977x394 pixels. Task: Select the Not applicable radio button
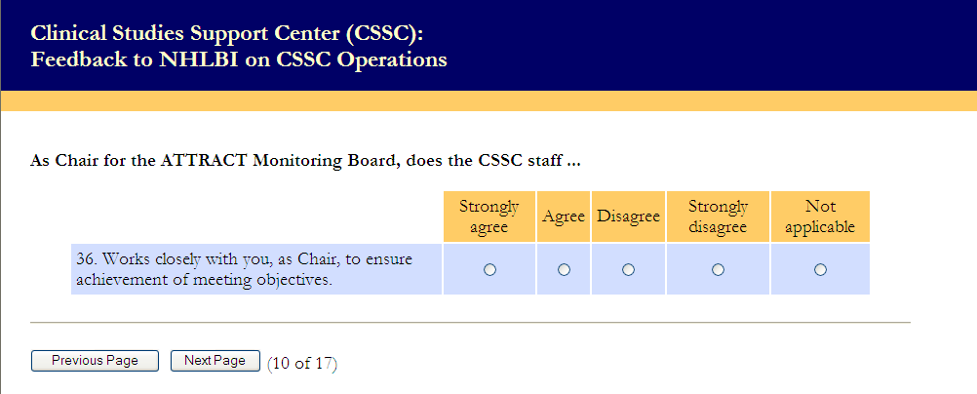pos(820,269)
